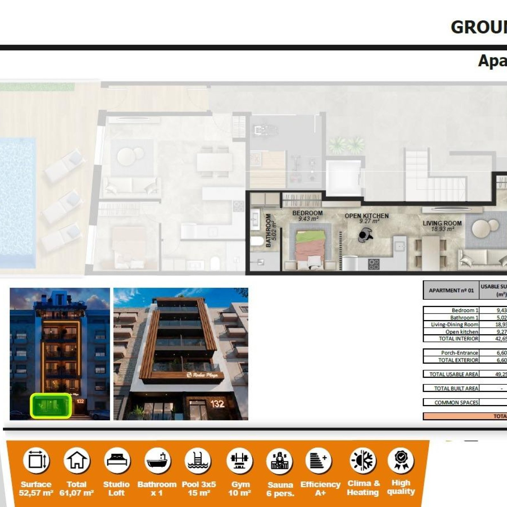
Task: Select the Pool 3x5 ladder icon
Action: (x=198, y=460)
